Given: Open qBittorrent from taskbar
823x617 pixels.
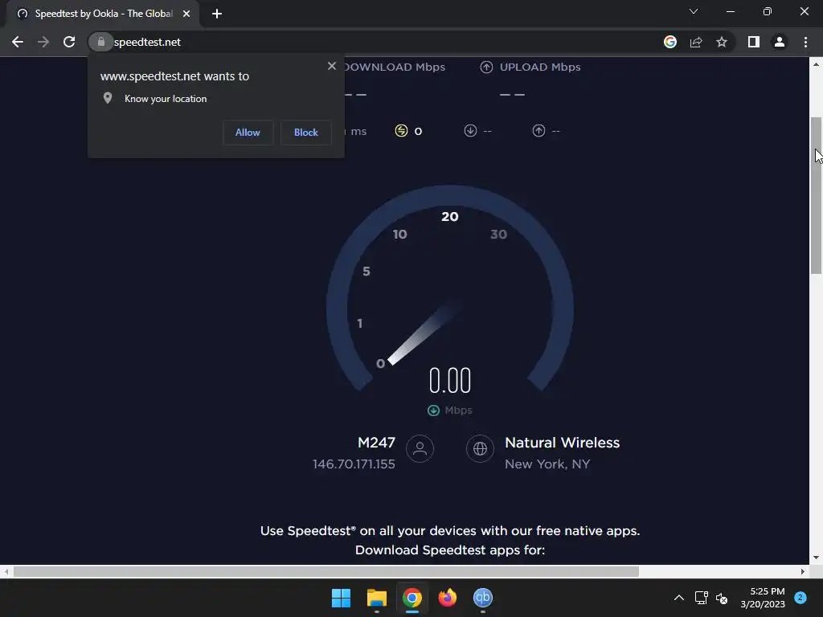Looking at the screenshot, I should 483,598.
